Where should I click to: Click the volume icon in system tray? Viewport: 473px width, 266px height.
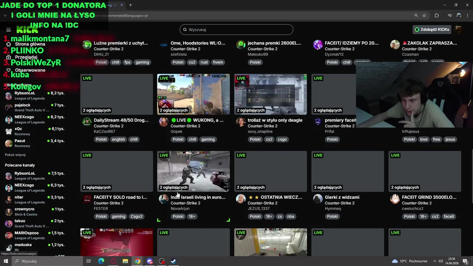click(440, 261)
